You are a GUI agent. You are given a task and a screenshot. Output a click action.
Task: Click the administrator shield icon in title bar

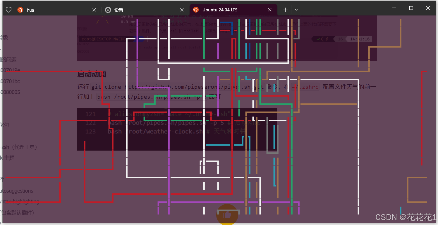point(9,10)
